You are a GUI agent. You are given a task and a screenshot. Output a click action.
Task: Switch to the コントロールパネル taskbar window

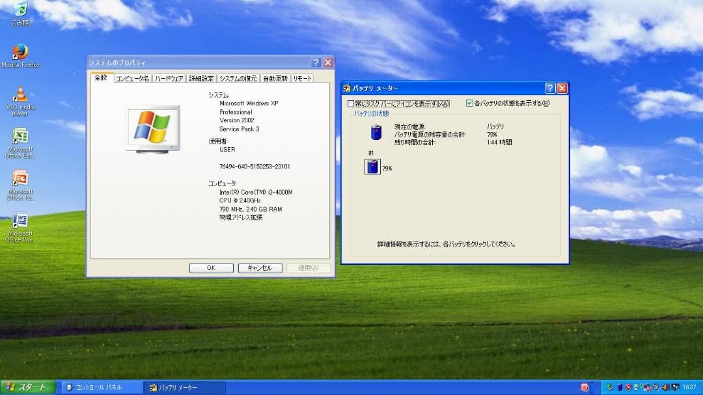point(98,387)
